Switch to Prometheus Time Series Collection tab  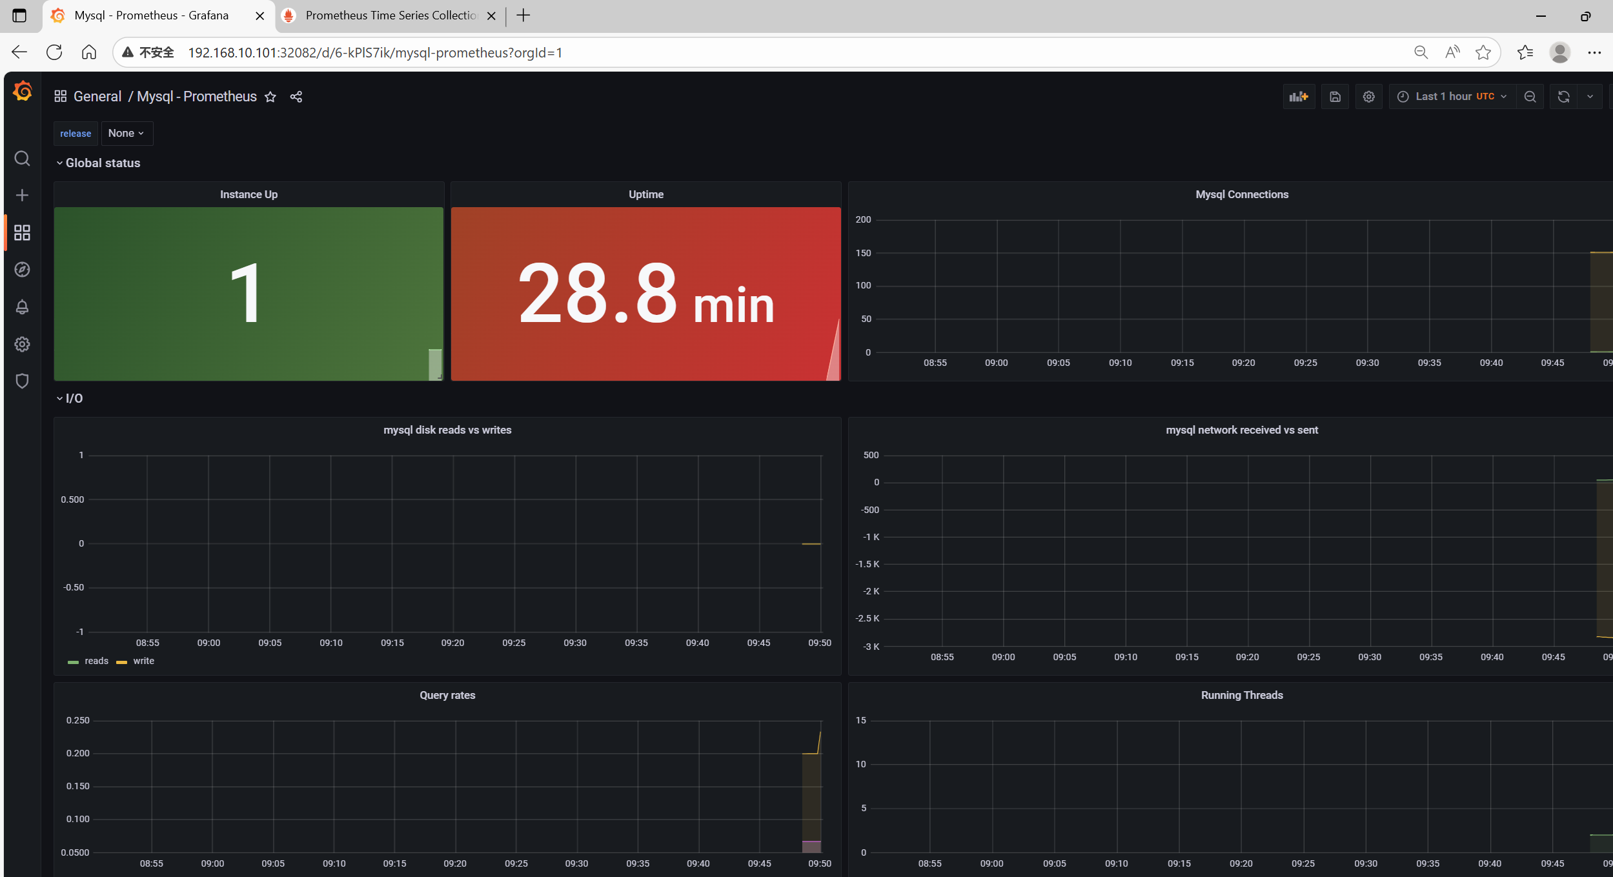point(391,15)
